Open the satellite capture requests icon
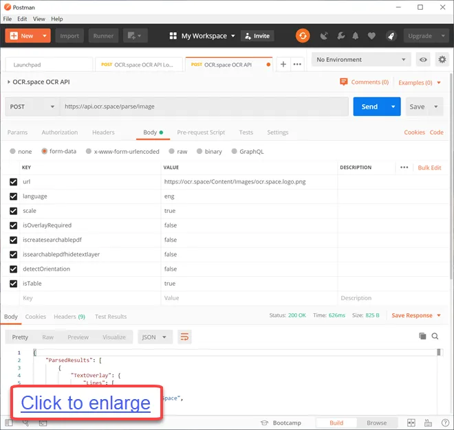This screenshot has height=430, width=454. tap(324, 36)
